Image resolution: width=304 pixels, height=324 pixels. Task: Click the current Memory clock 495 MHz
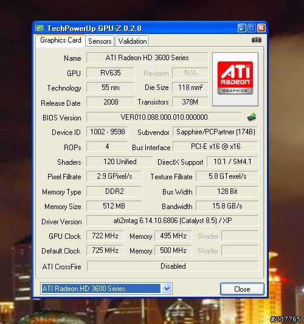173,236
